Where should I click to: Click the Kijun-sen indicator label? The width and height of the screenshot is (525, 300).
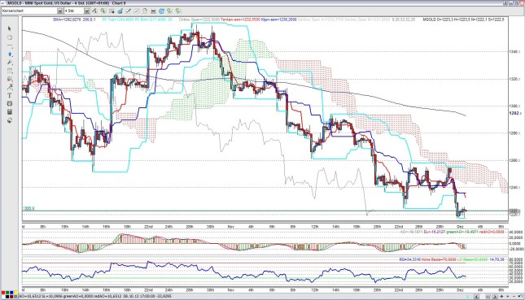pos(278,20)
